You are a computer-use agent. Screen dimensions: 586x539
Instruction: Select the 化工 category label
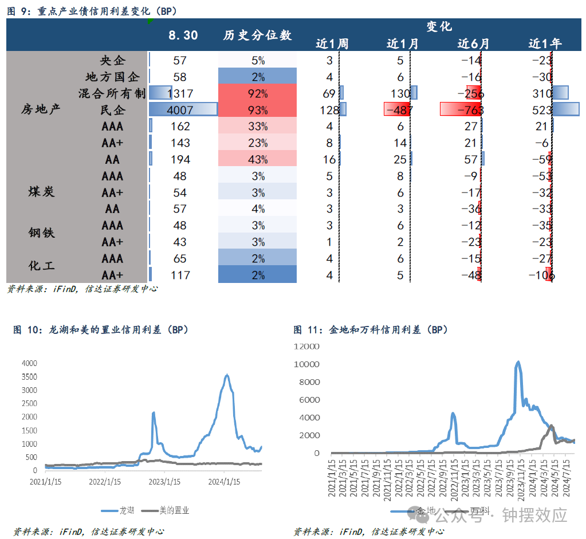(x=41, y=266)
